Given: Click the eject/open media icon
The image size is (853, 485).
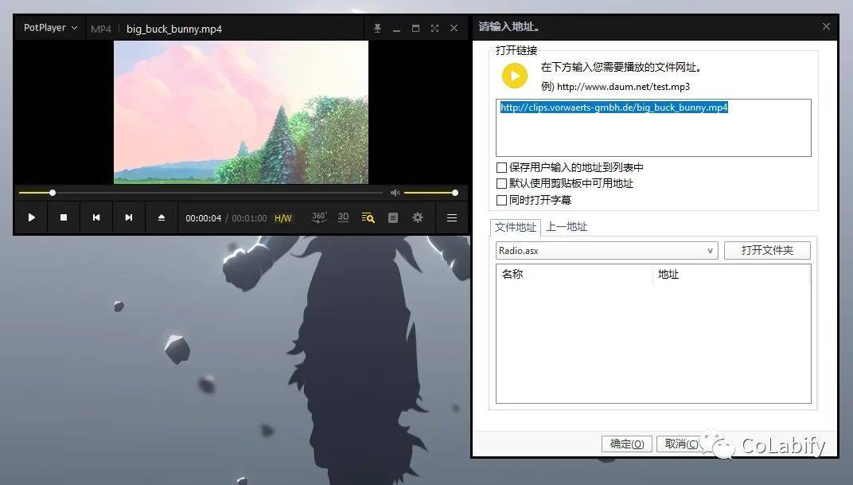Looking at the screenshot, I should click(162, 217).
